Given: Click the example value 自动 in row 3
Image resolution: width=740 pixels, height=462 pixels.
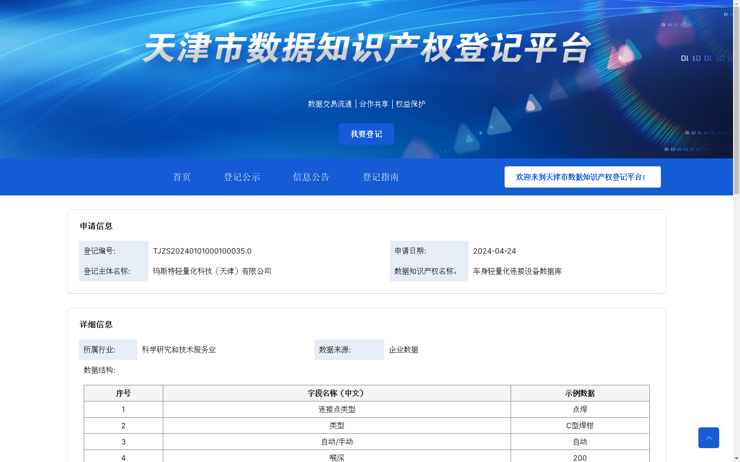Looking at the screenshot, I should coord(580,442).
